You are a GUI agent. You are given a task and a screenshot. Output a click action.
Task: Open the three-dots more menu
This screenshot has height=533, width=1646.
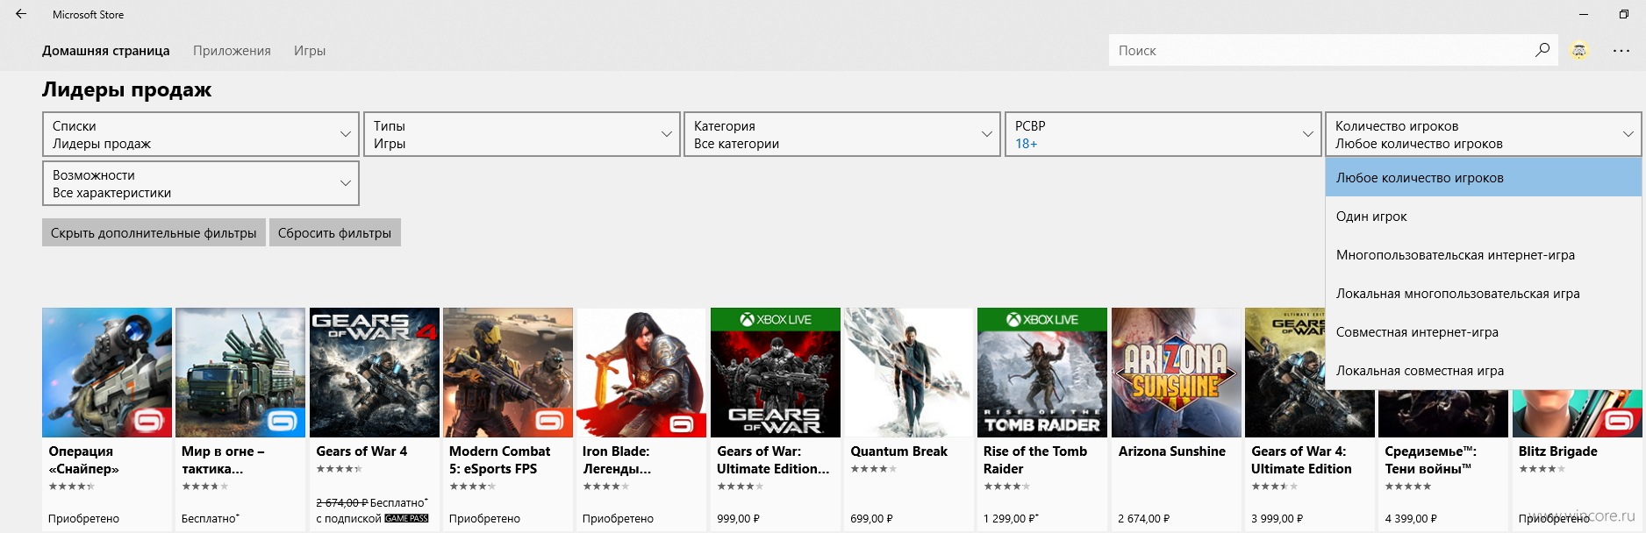pyautogui.click(x=1621, y=51)
